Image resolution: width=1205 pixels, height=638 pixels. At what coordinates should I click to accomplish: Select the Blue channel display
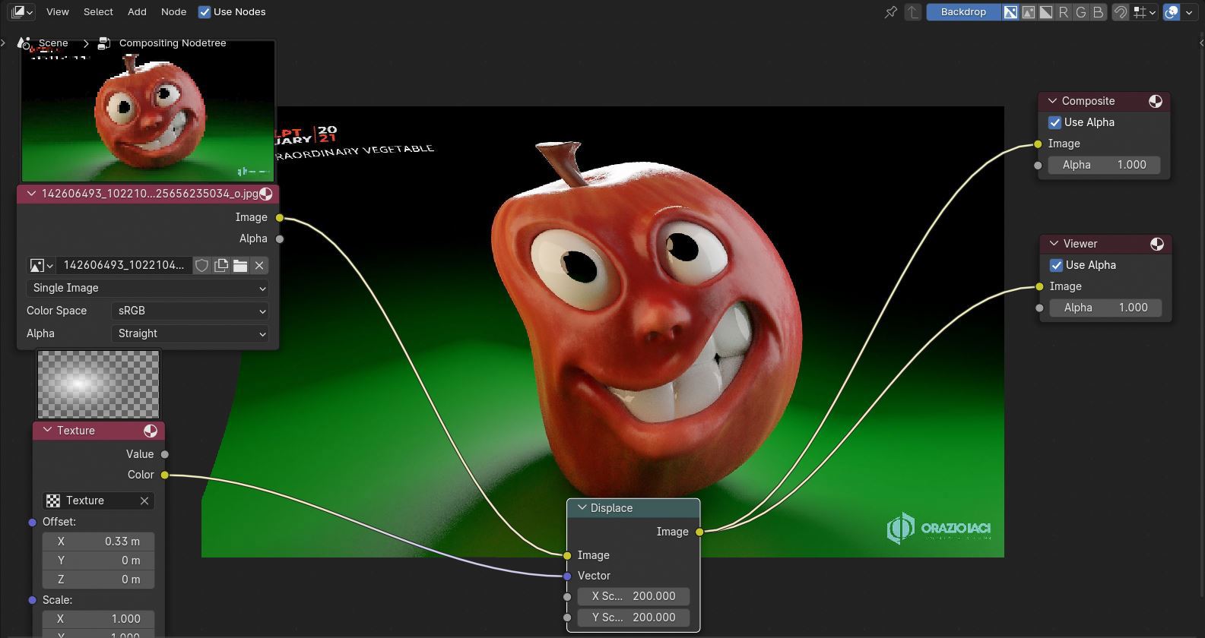coord(1098,11)
